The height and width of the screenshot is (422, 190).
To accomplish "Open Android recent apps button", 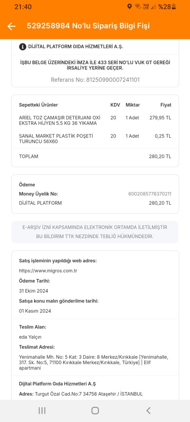I will click(42, 411).
